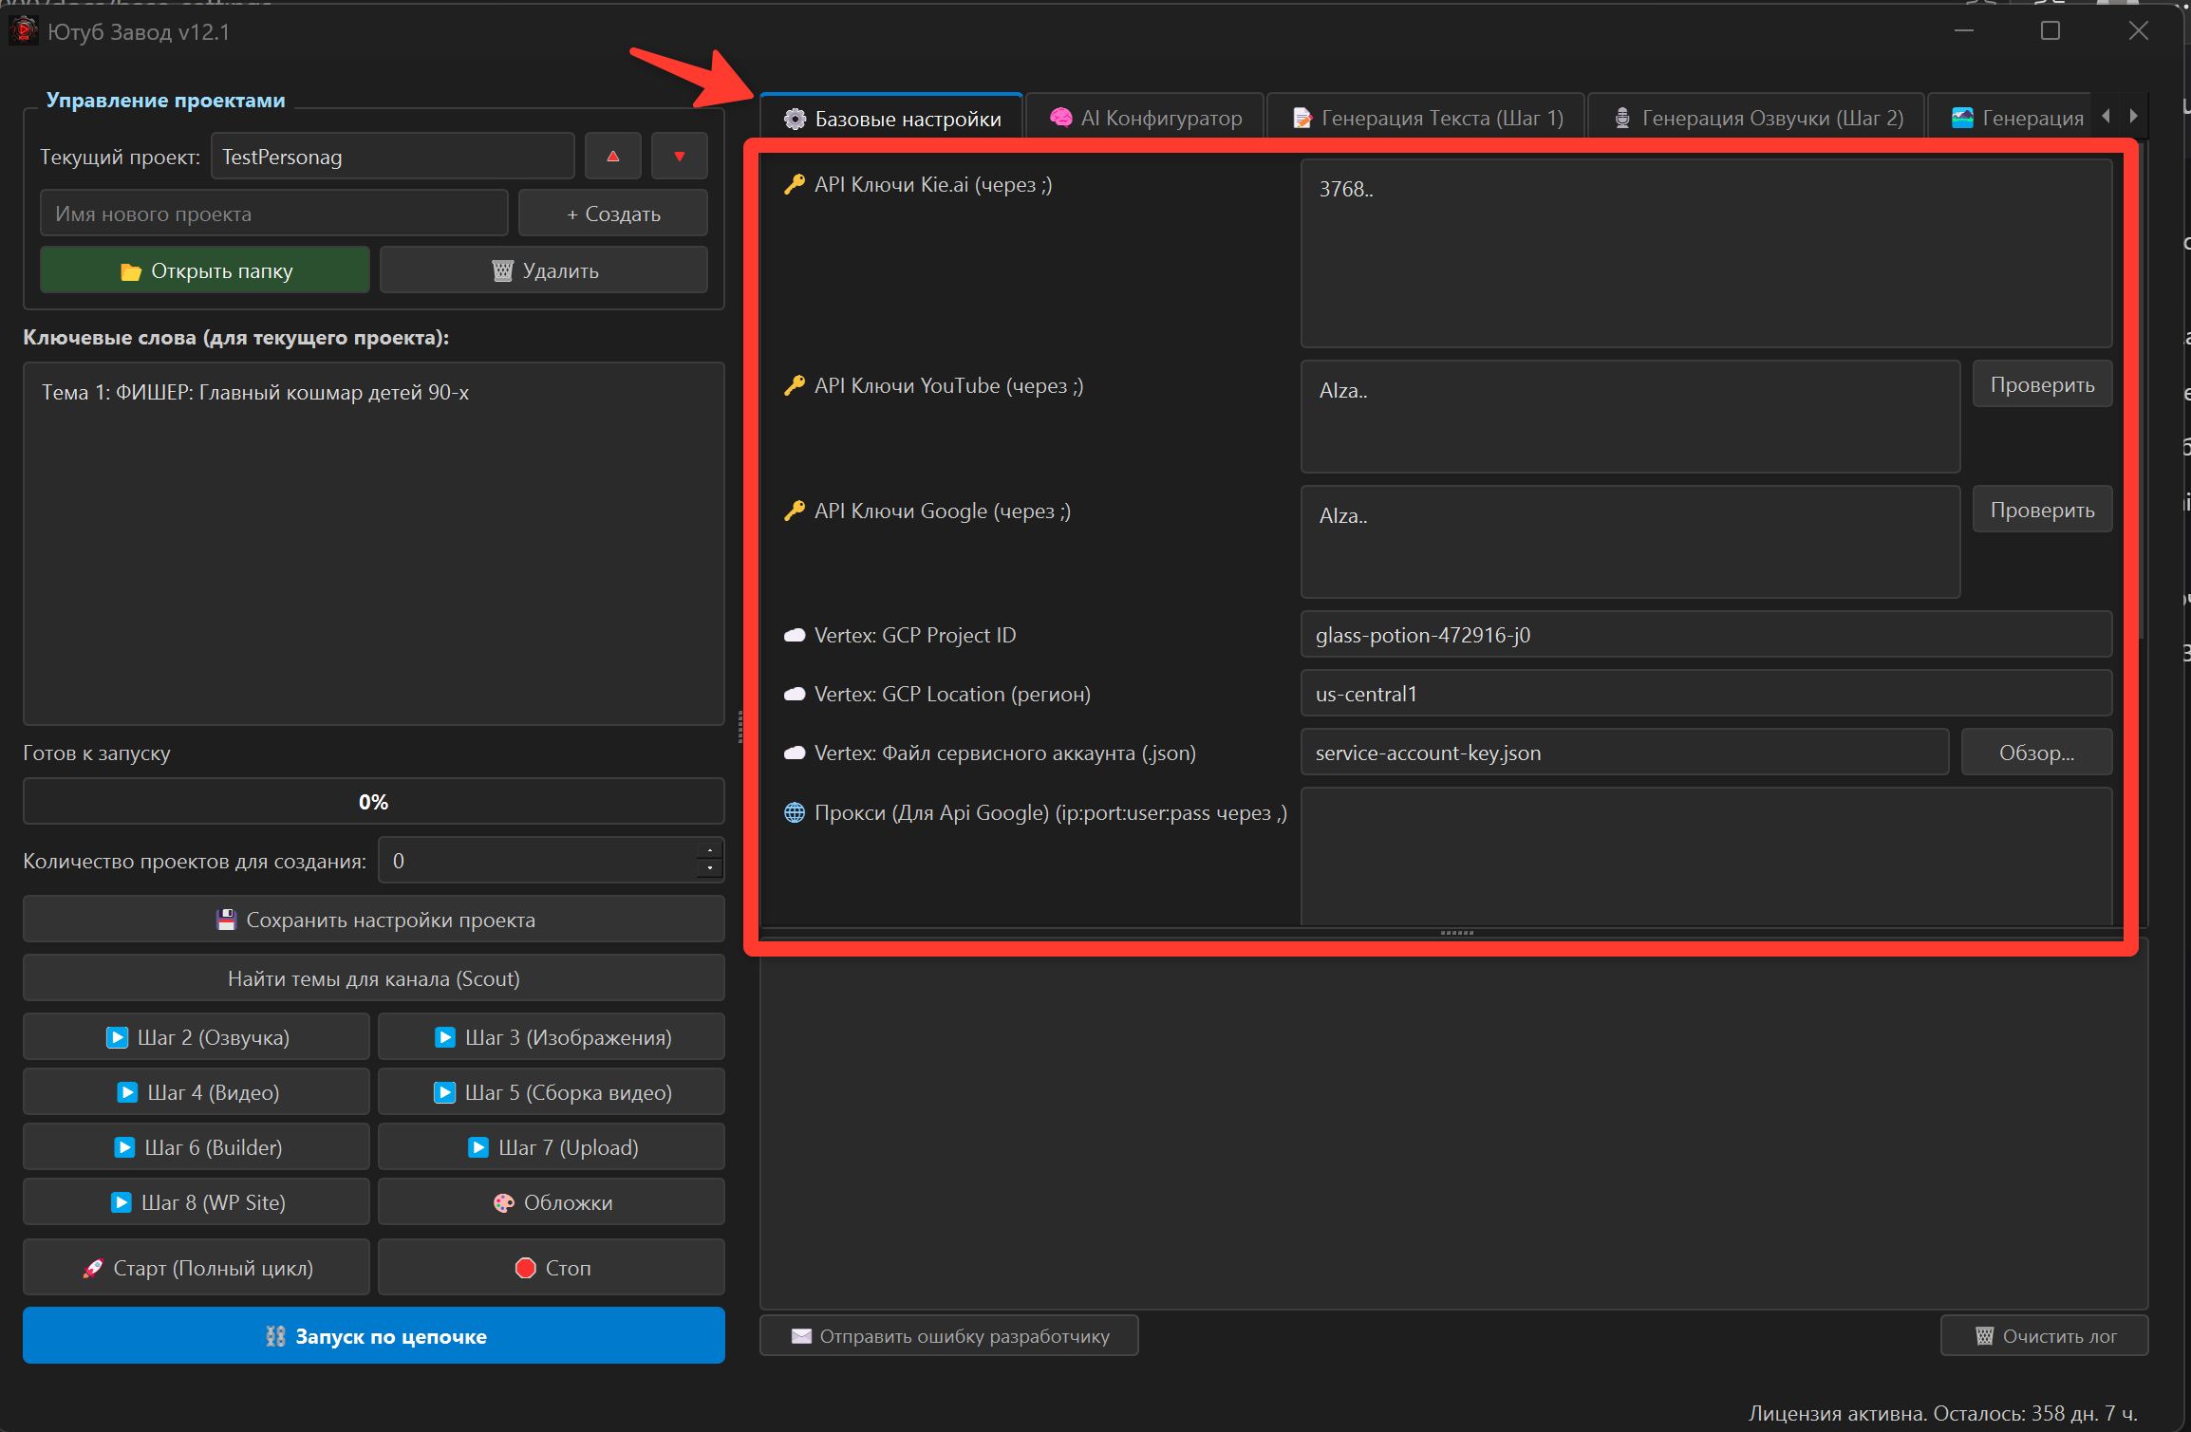Open Генерация Озвучки (Шаг 2) tab
2191x1432 pixels.
click(1757, 118)
